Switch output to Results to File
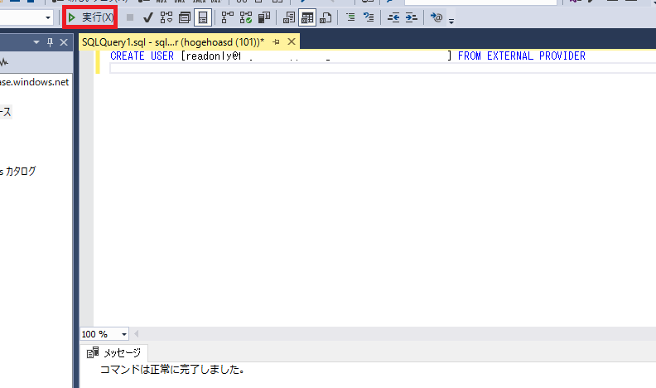 (326, 17)
